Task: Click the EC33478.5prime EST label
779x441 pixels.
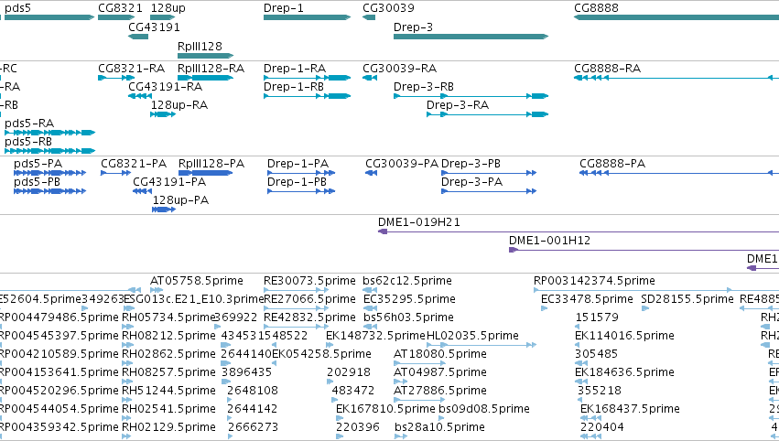Action: pos(587,299)
